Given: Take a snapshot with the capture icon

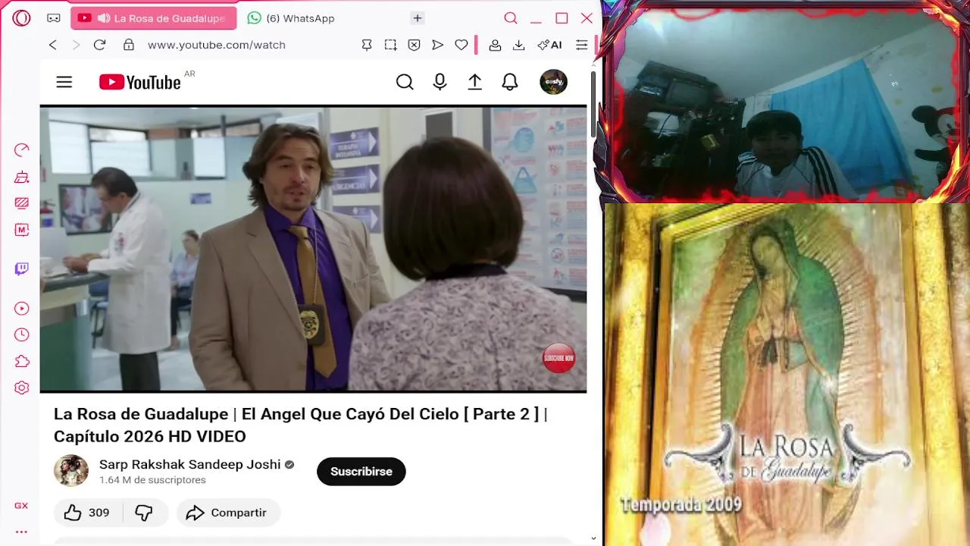Looking at the screenshot, I should (x=390, y=45).
